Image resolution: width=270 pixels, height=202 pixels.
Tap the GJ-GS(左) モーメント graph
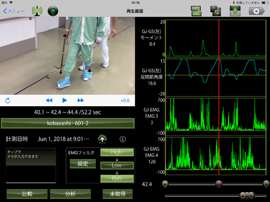tap(216, 38)
